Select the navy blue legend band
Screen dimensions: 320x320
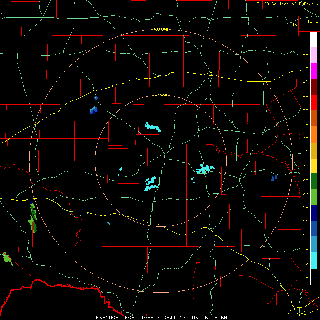tap(314, 213)
